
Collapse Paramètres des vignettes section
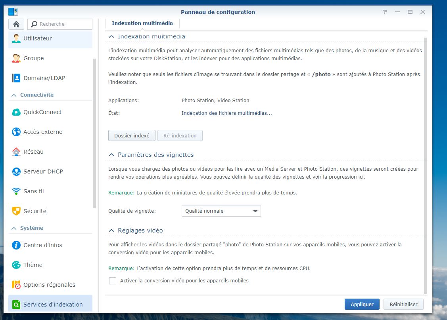point(111,154)
